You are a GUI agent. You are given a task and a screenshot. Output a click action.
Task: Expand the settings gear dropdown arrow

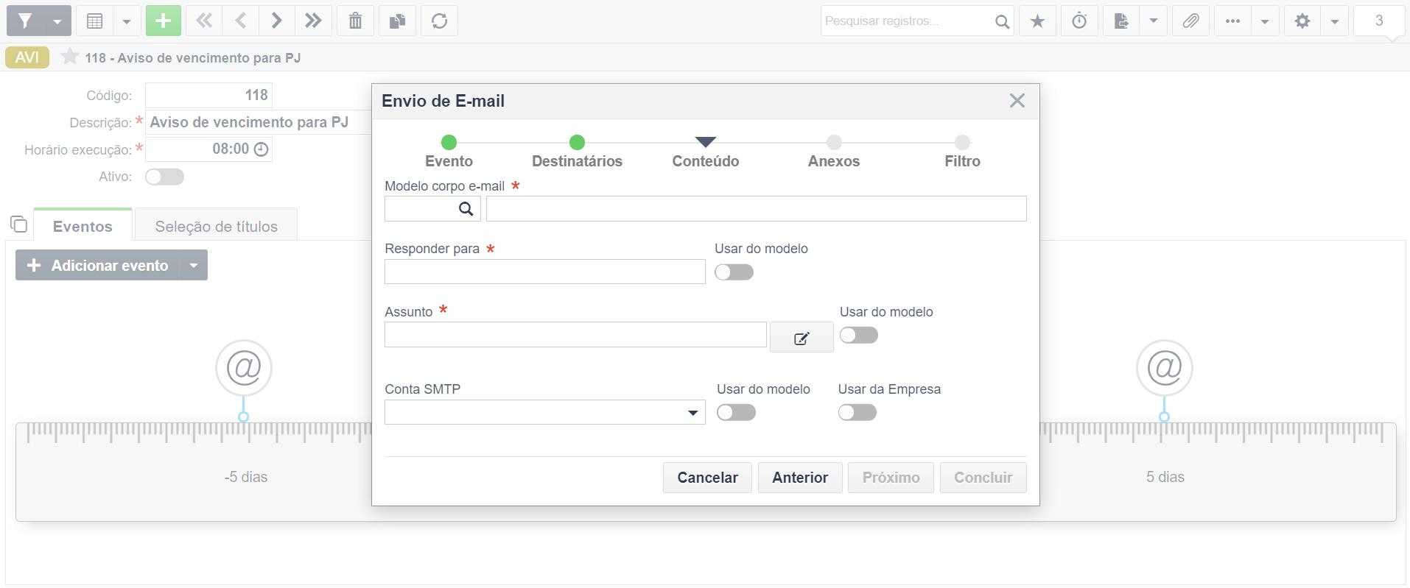pyautogui.click(x=1334, y=21)
